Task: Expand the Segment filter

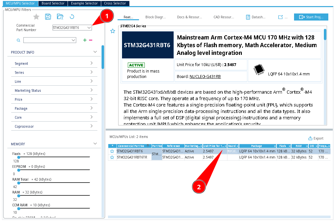Action: [x=92, y=63]
